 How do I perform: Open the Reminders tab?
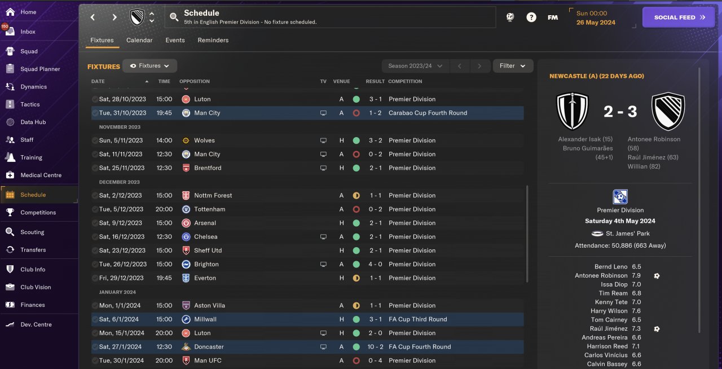click(x=213, y=40)
